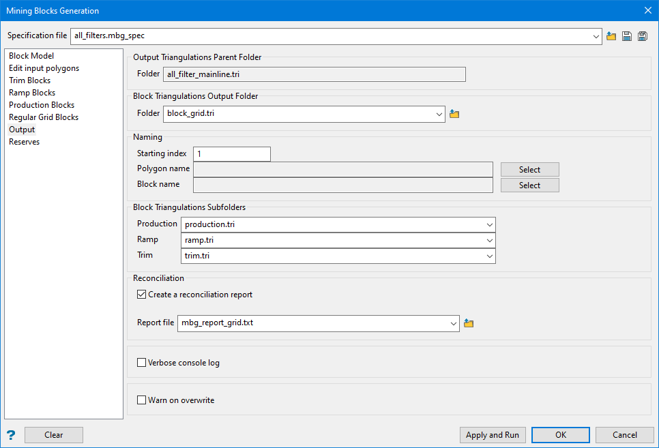Open help with the question mark icon

coord(11,435)
